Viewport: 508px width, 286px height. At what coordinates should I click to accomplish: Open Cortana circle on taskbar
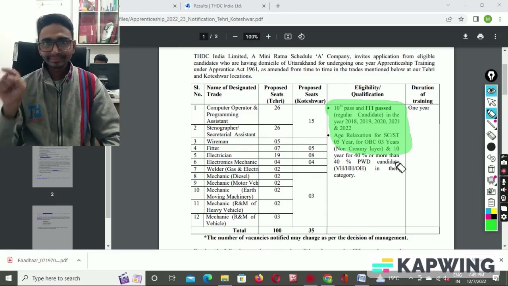(x=154, y=278)
